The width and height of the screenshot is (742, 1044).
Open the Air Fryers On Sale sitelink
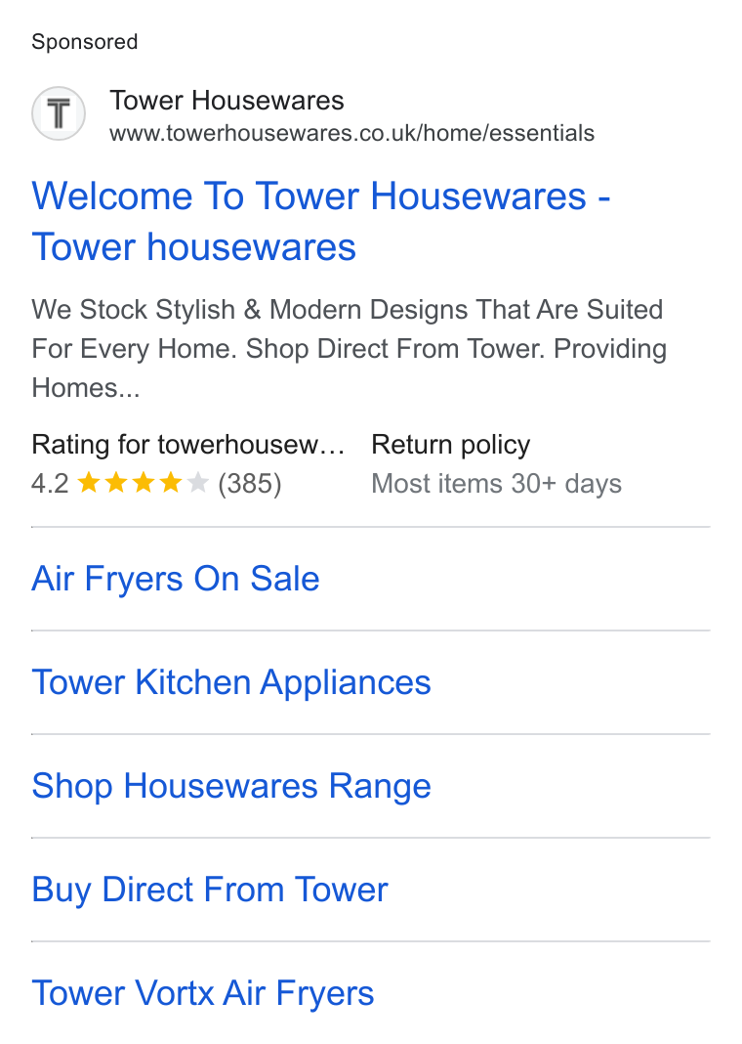pyautogui.click(x=176, y=578)
